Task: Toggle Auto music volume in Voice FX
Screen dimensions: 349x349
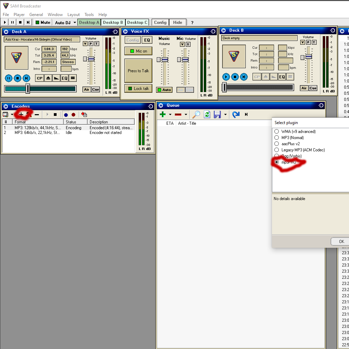Action: (164, 90)
